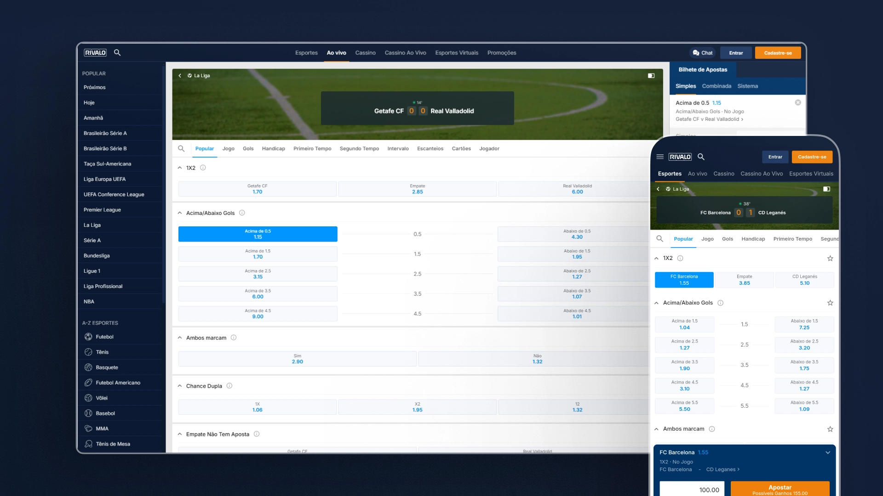883x496 pixels.
Task: Click mobile back arrow beside La Liga
Action: 658,189
